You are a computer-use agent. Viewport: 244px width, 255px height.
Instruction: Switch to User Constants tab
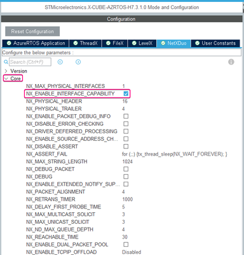(x=215, y=43)
